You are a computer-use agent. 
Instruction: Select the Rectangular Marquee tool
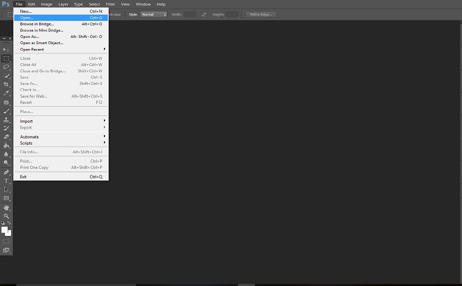(x=6, y=58)
